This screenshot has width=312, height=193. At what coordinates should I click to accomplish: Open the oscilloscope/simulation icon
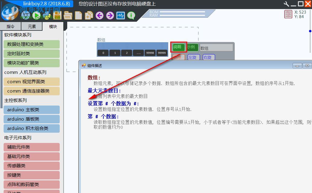[x=121, y=15]
